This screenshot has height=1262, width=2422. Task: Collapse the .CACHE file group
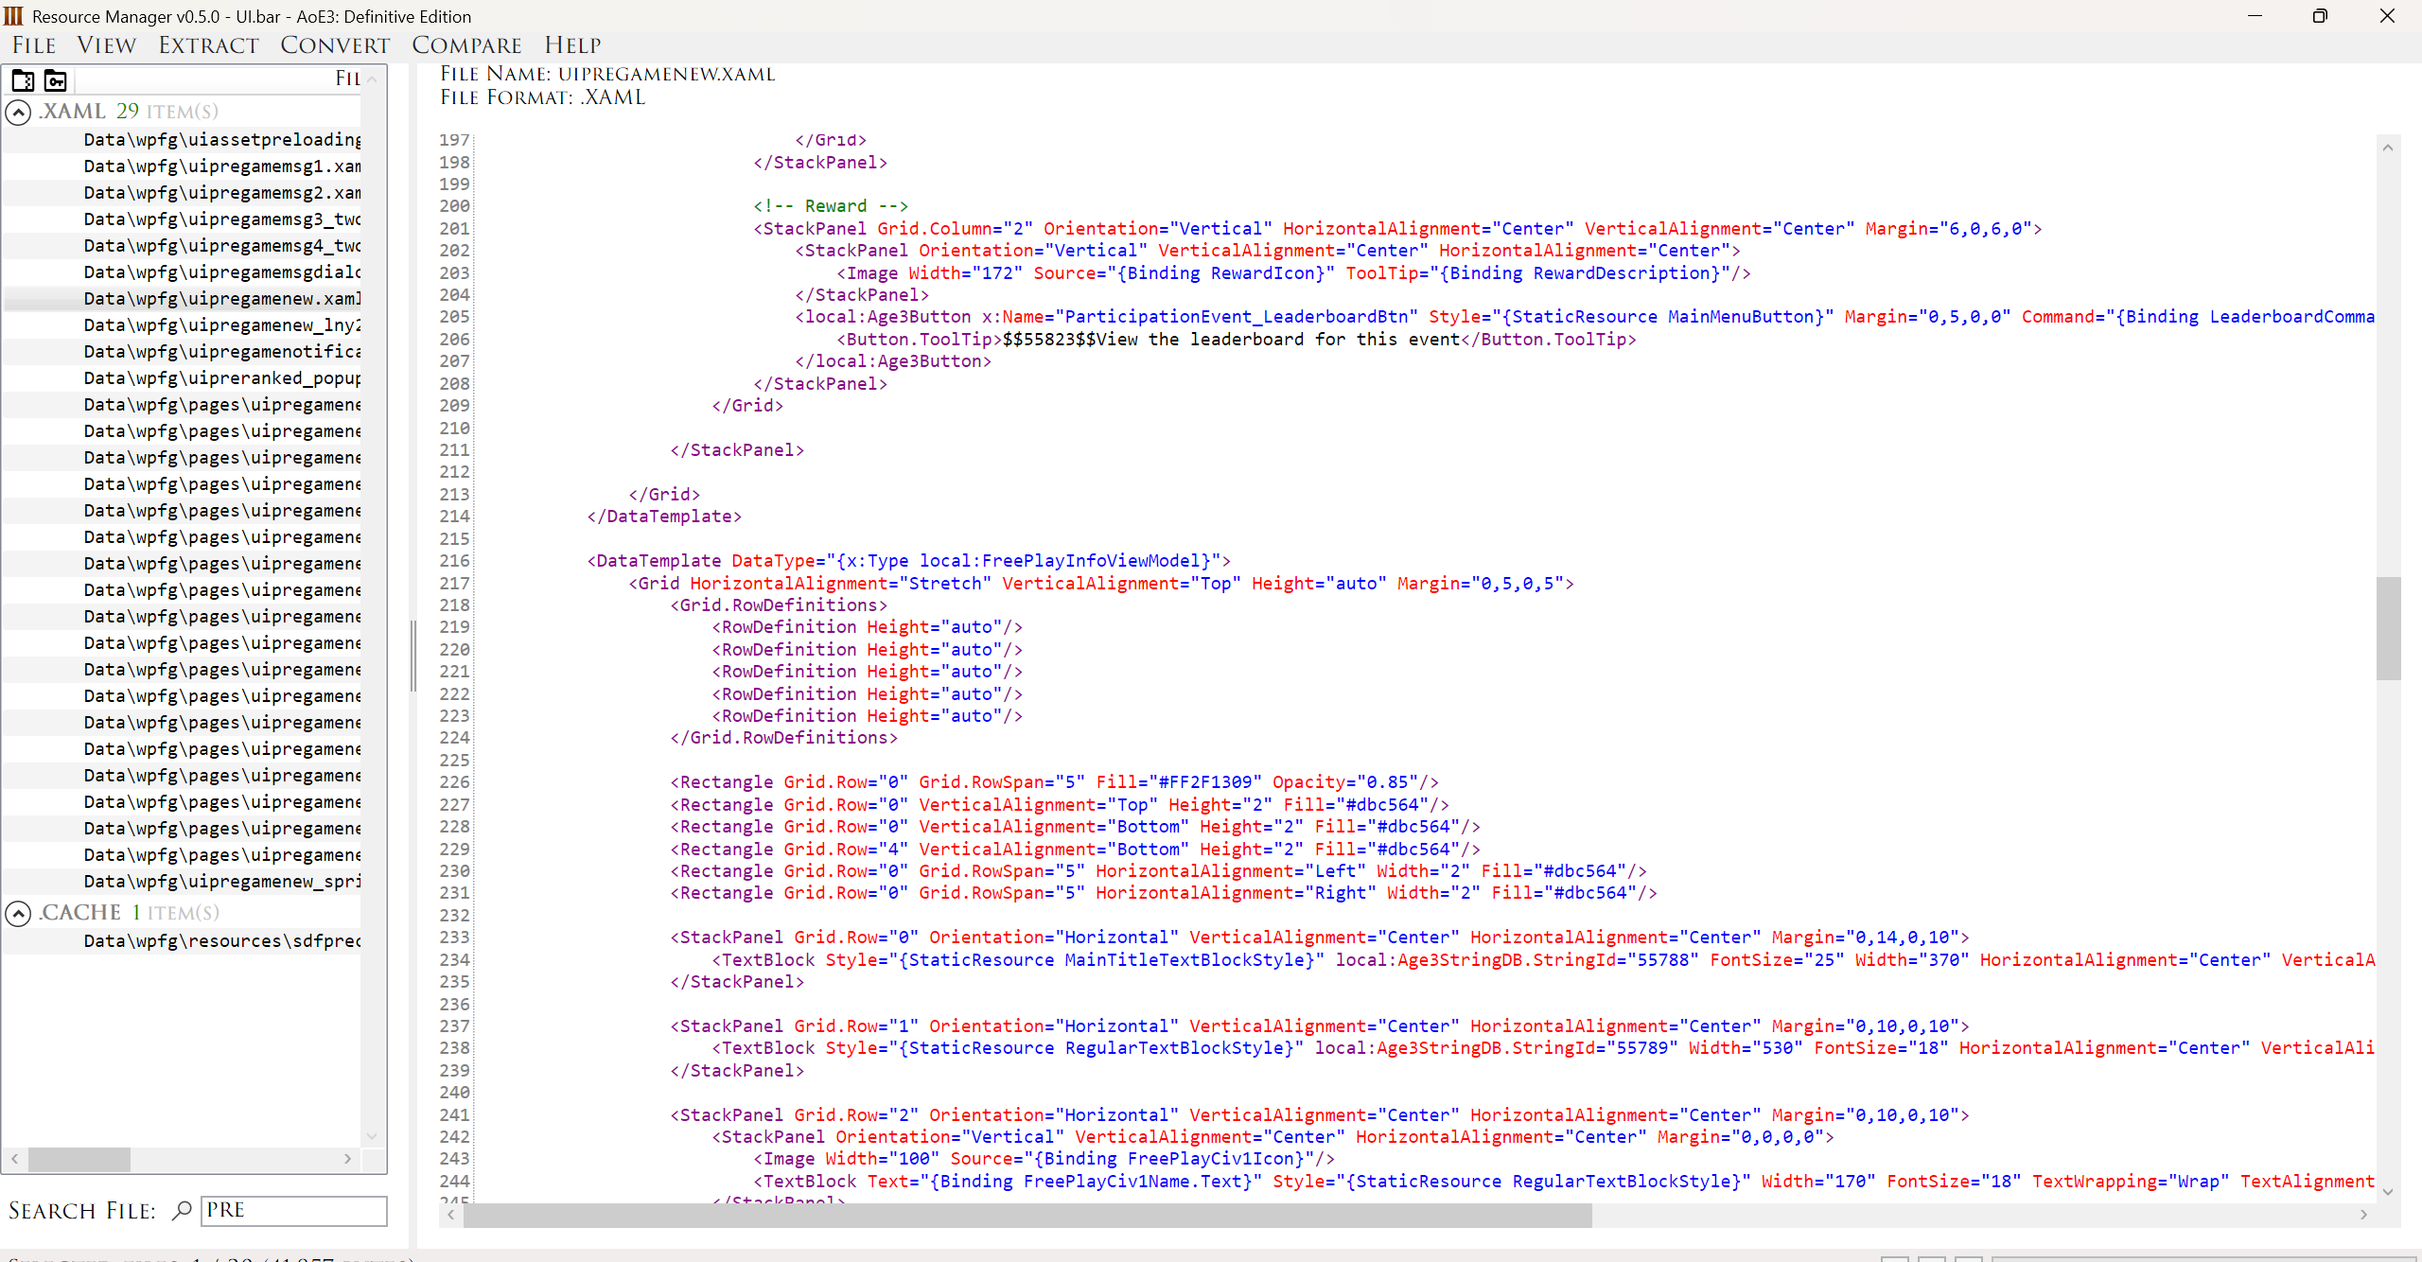click(18, 914)
